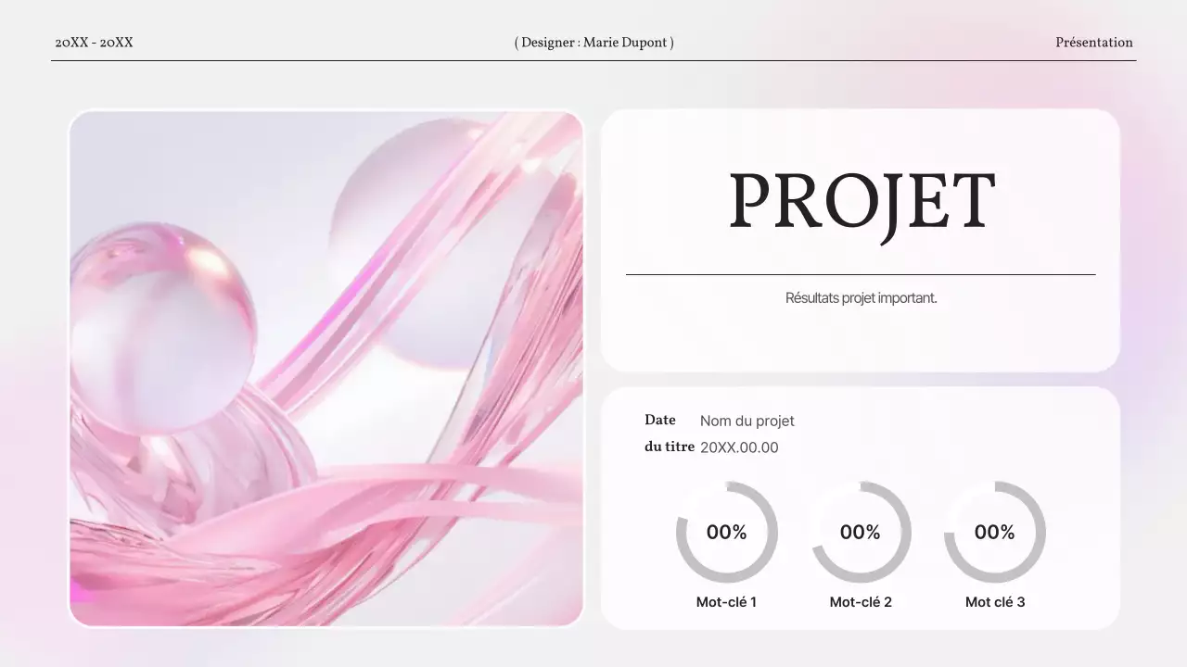This screenshot has height=667, width=1187.
Task: Click the divider line under PROJET
Action: point(861,273)
